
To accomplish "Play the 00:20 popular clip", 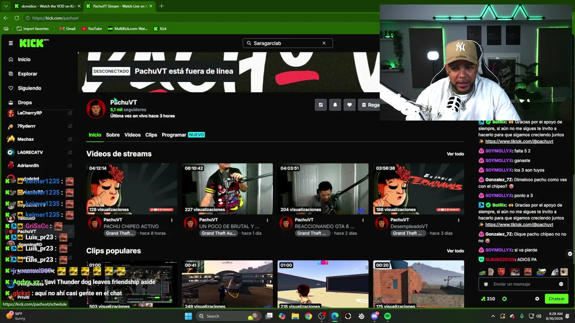I will pos(419,284).
